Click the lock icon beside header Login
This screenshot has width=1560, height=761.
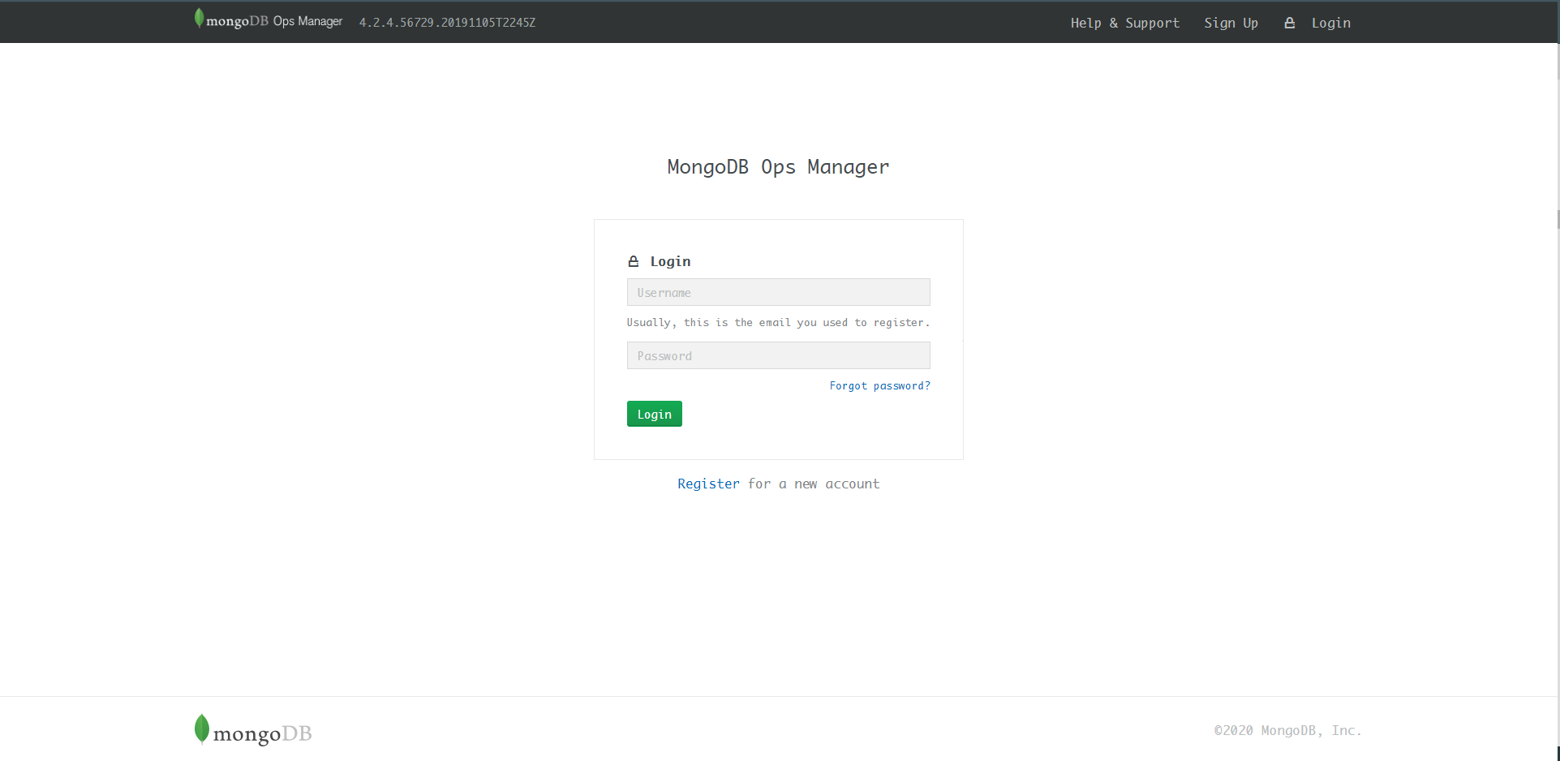1290,23
